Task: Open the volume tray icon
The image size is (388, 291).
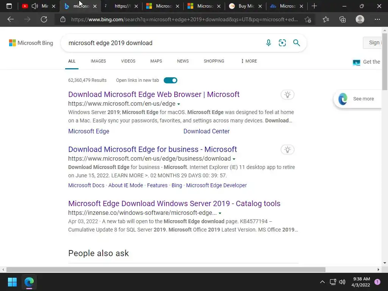Action: (x=342, y=282)
